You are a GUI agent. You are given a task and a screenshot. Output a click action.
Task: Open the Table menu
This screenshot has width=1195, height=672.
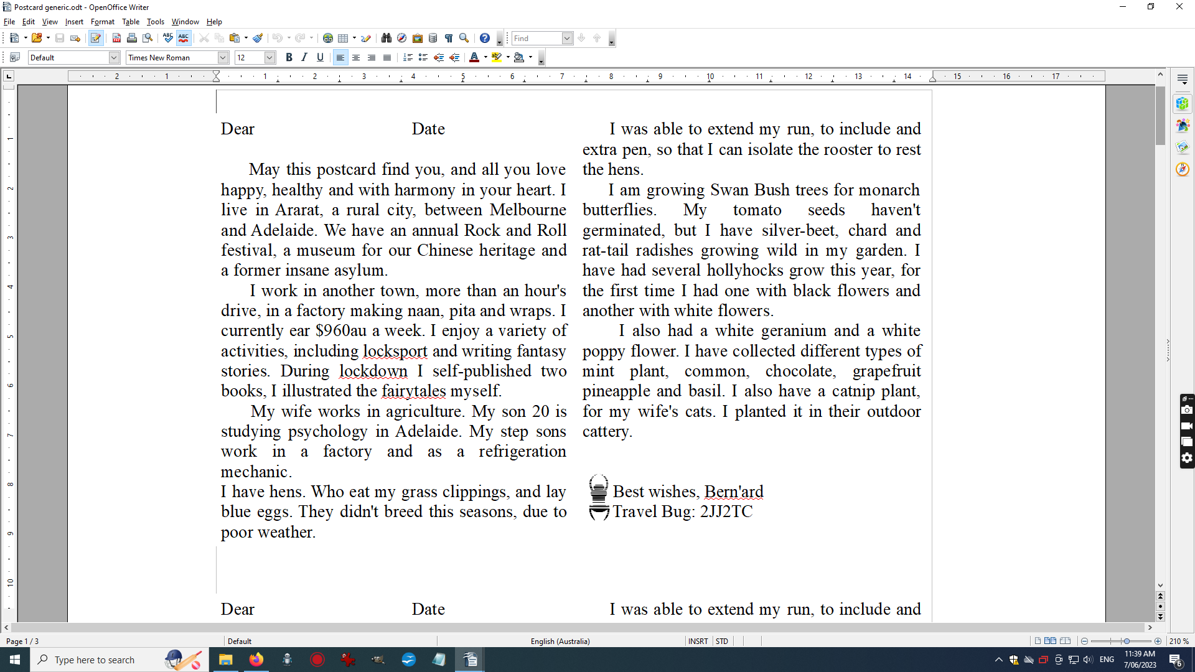pos(131,22)
